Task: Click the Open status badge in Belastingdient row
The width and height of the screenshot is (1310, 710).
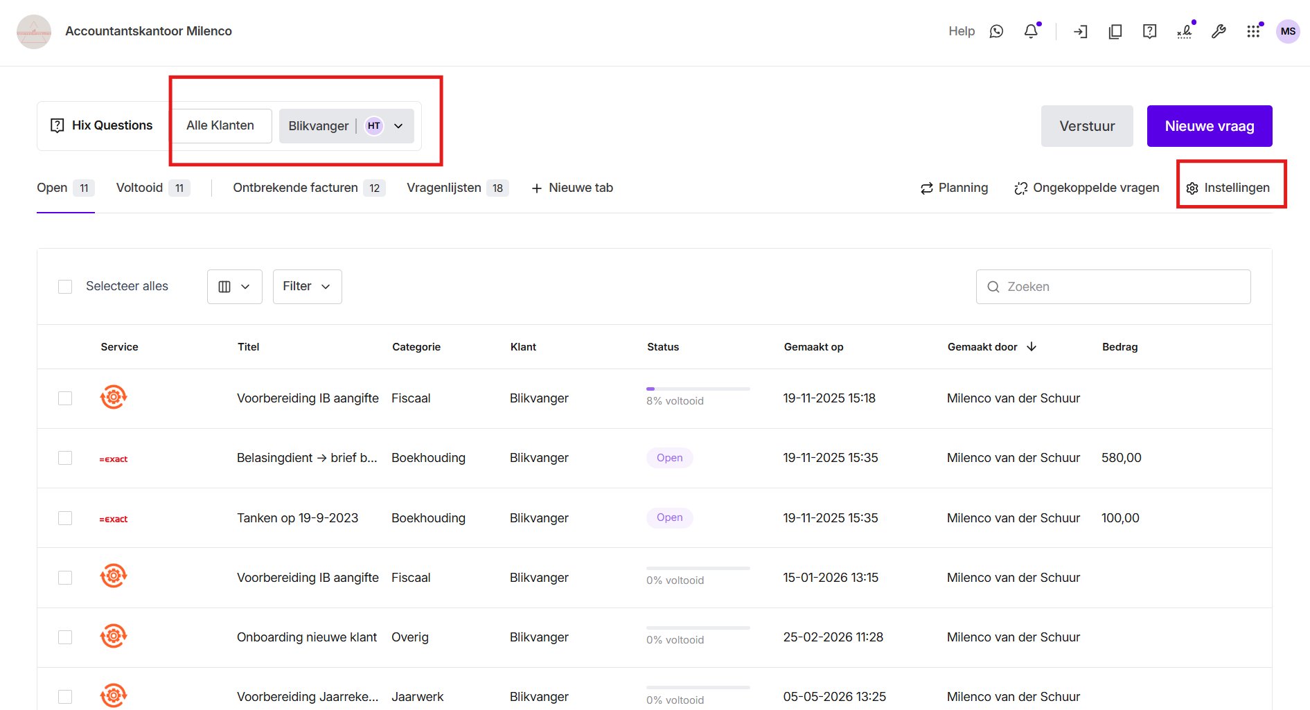Action: (670, 458)
